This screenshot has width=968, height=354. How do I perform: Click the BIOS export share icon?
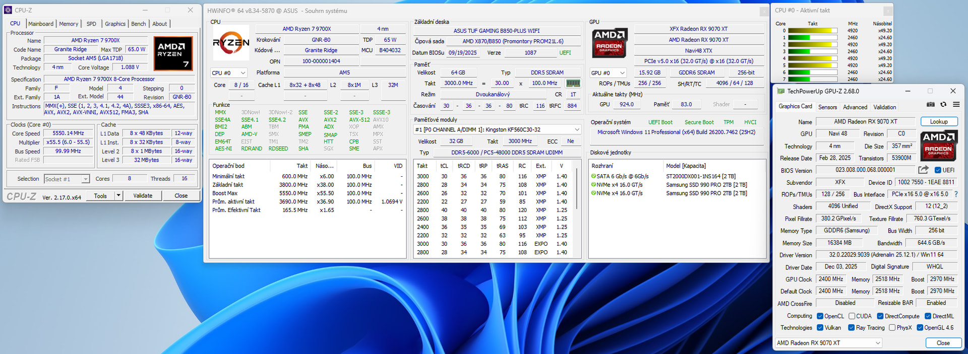(x=923, y=170)
